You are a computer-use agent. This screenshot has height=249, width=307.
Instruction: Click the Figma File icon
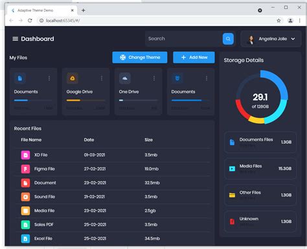(25, 169)
